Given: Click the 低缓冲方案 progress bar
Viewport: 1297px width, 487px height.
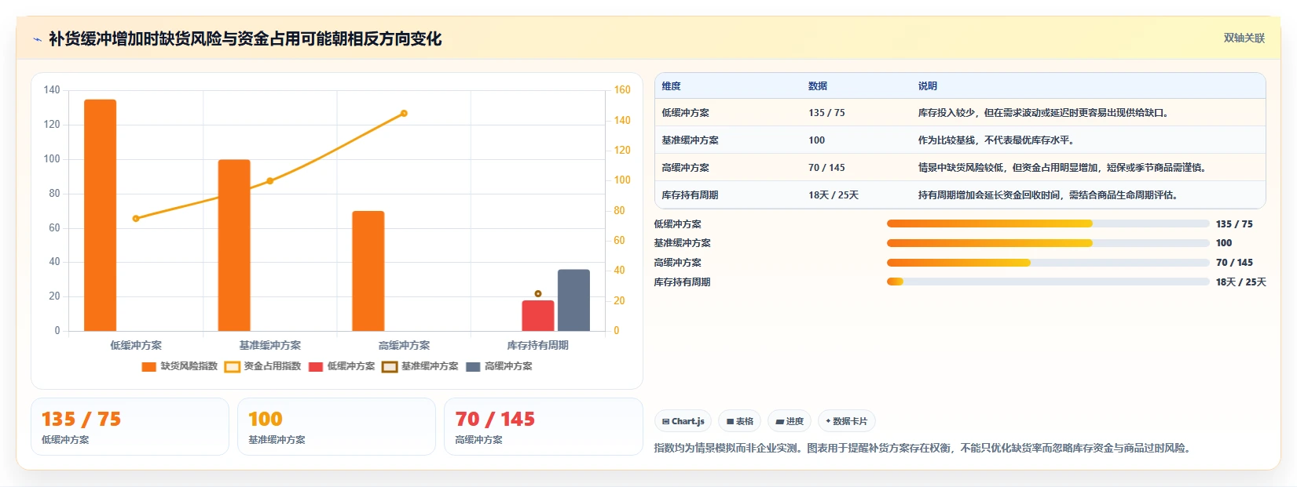Looking at the screenshot, I should (x=1048, y=224).
